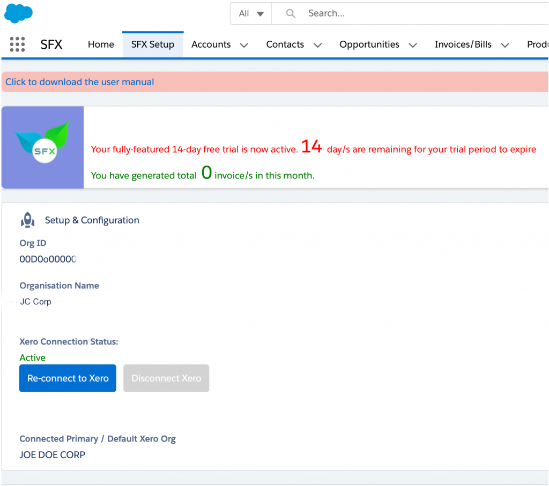The width and height of the screenshot is (549, 486).
Task: Click the SFX leaf logo image
Action: (x=43, y=147)
